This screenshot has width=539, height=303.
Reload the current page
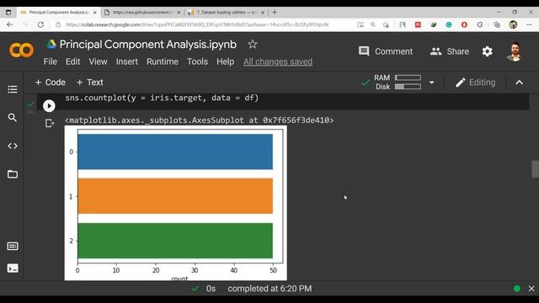pyautogui.click(x=40, y=24)
